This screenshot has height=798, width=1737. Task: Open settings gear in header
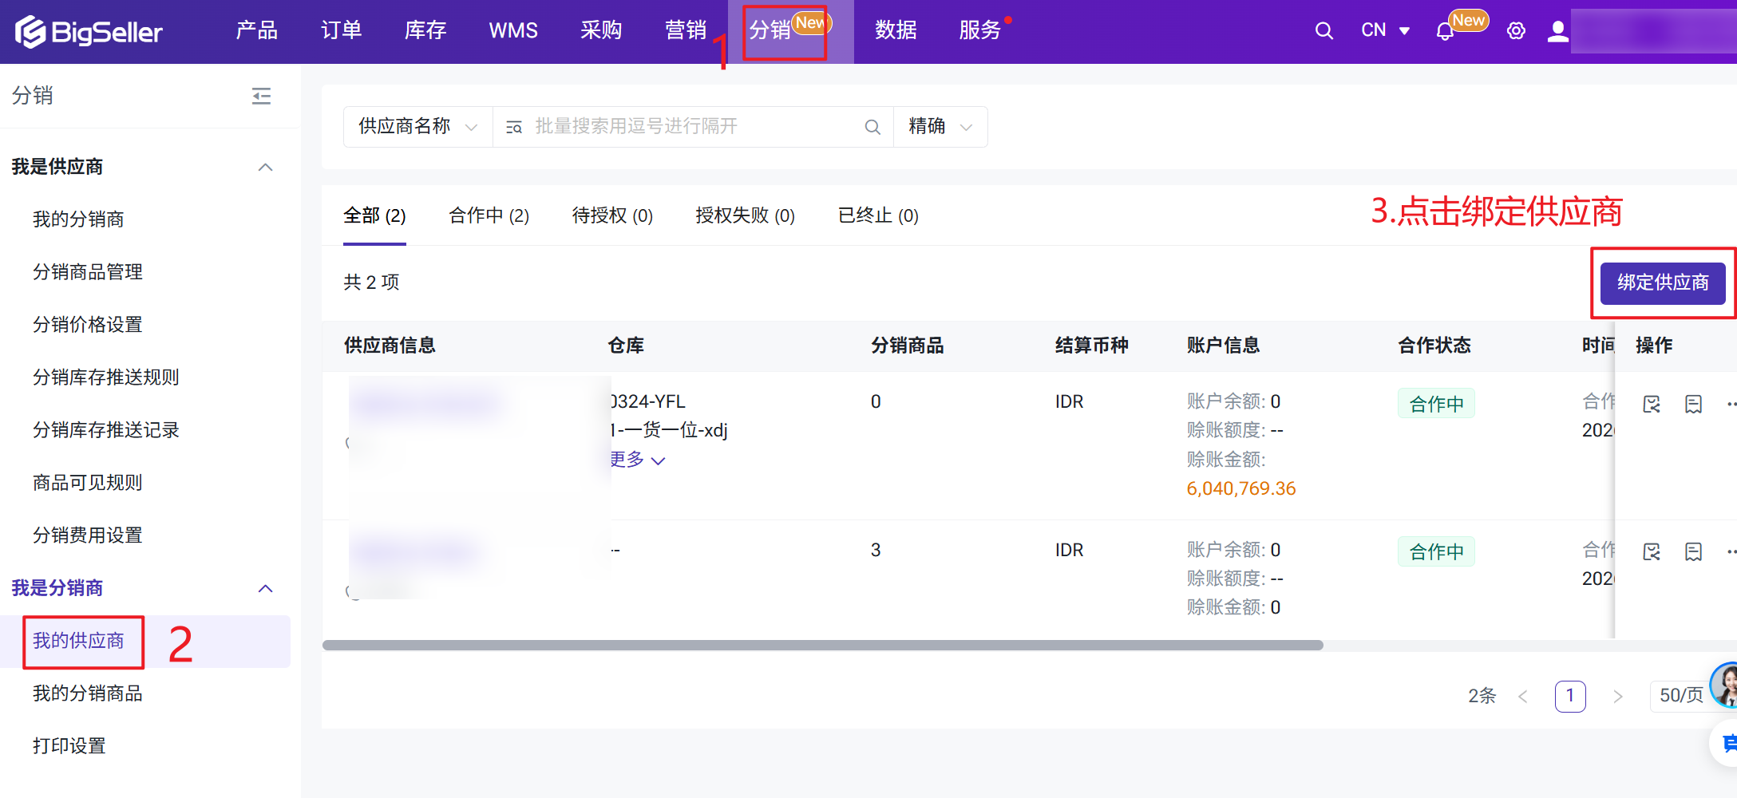tap(1515, 31)
